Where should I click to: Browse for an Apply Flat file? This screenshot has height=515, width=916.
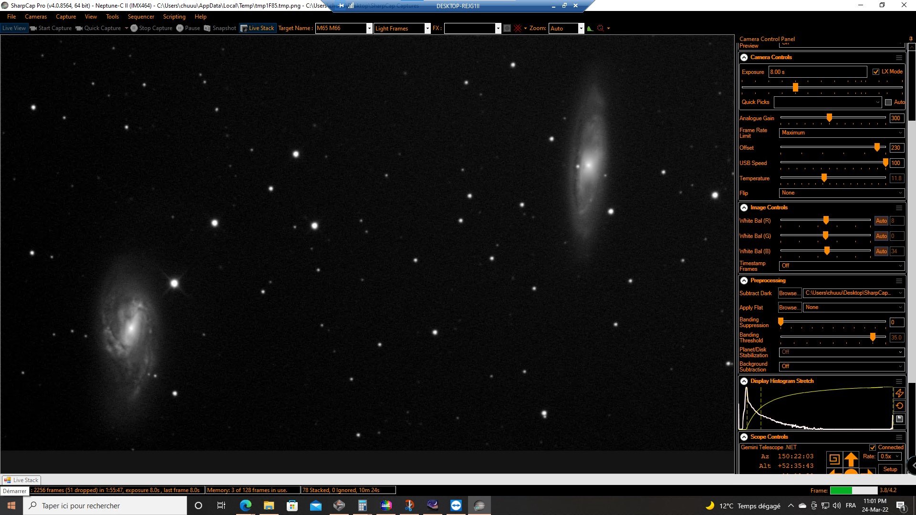tap(790, 308)
